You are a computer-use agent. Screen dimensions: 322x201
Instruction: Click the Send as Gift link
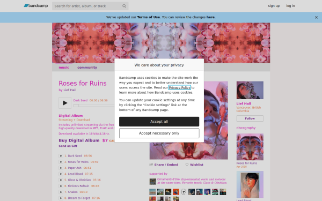pyautogui.click(x=68, y=146)
